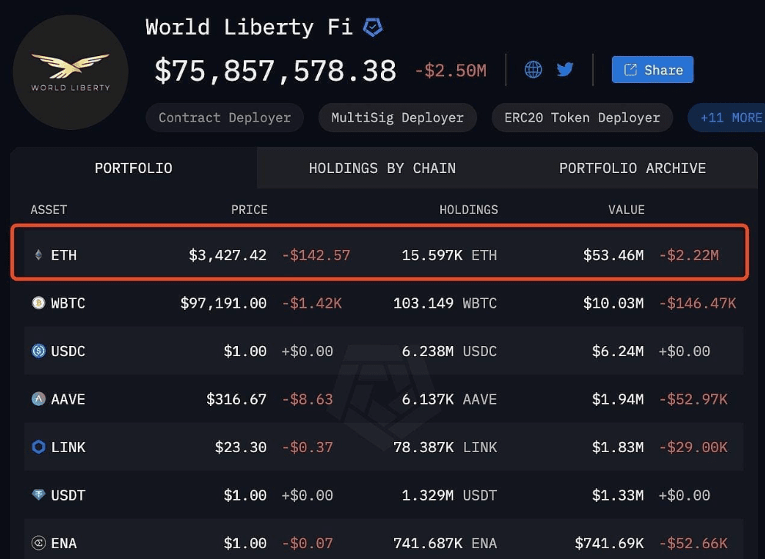Sort by the HOLDINGS column header

click(468, 209)
